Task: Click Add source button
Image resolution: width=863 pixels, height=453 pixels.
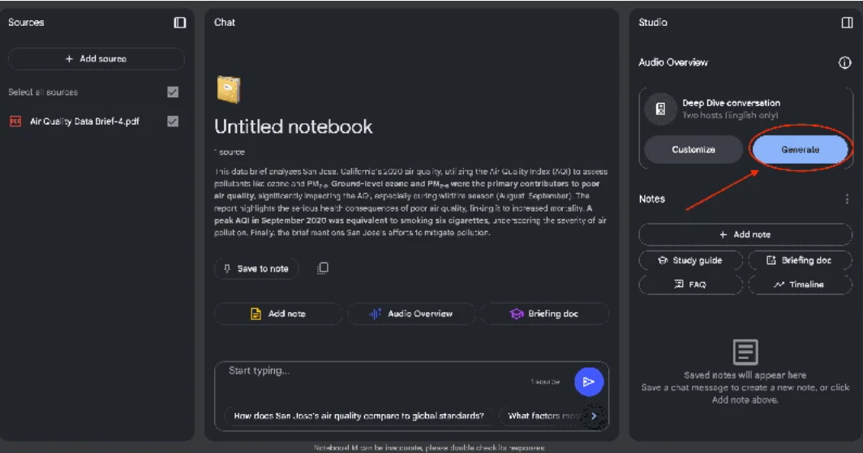Action: pyautogui.click(x=97, y=59)
